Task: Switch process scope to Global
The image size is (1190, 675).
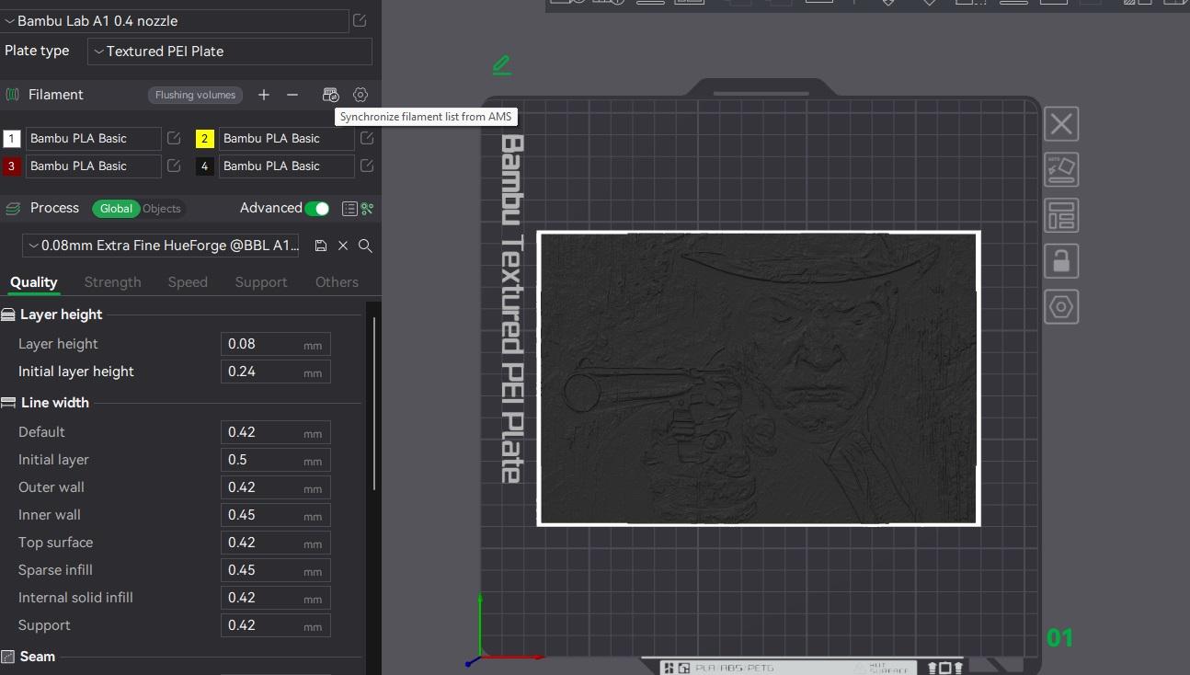Action: click(x=116, y=209)
